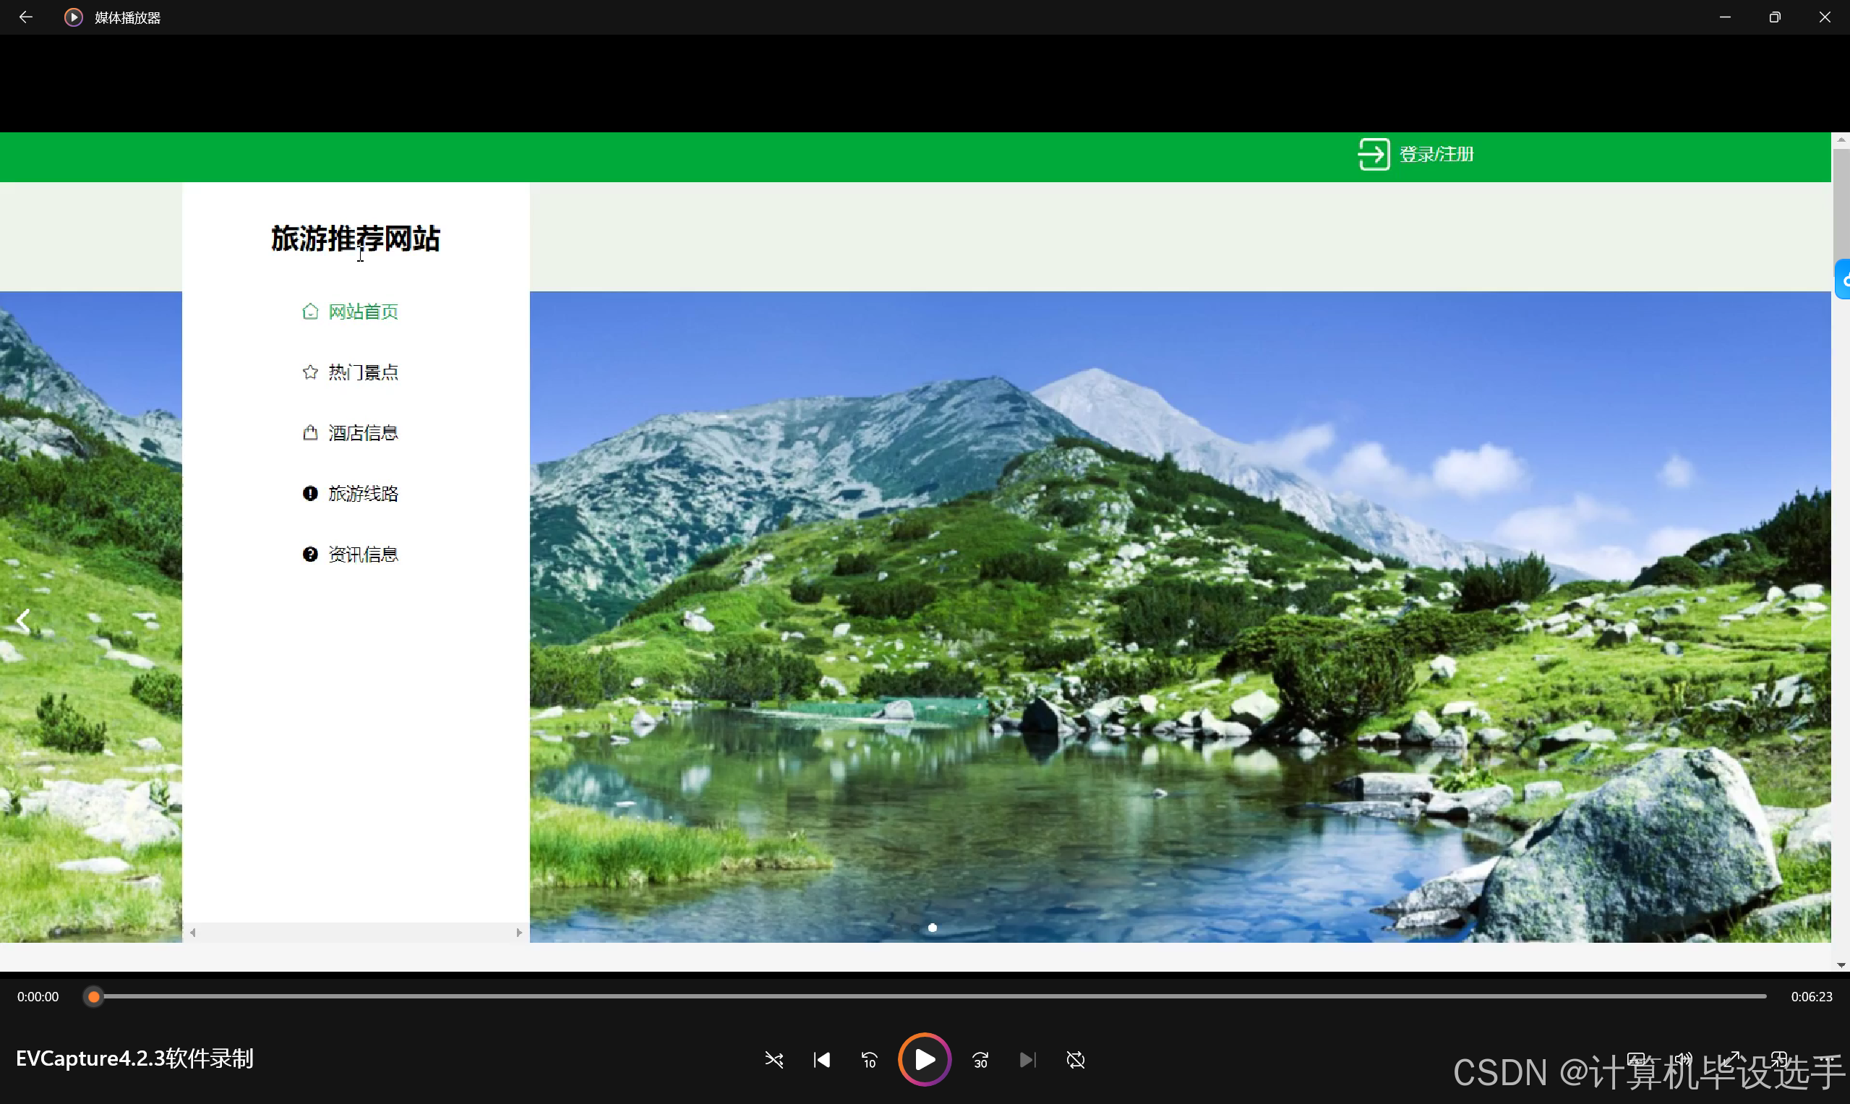Viewport: 1850px width, 1104px height.
Task: Jump to previous track
Action: click(821, 1059)
